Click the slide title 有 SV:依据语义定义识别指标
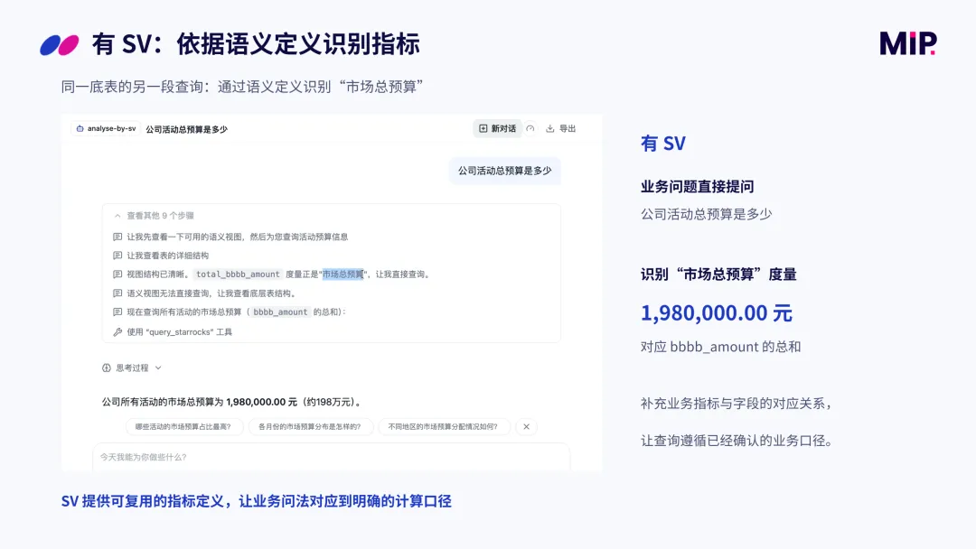The image size is (976, 549). 256,44
